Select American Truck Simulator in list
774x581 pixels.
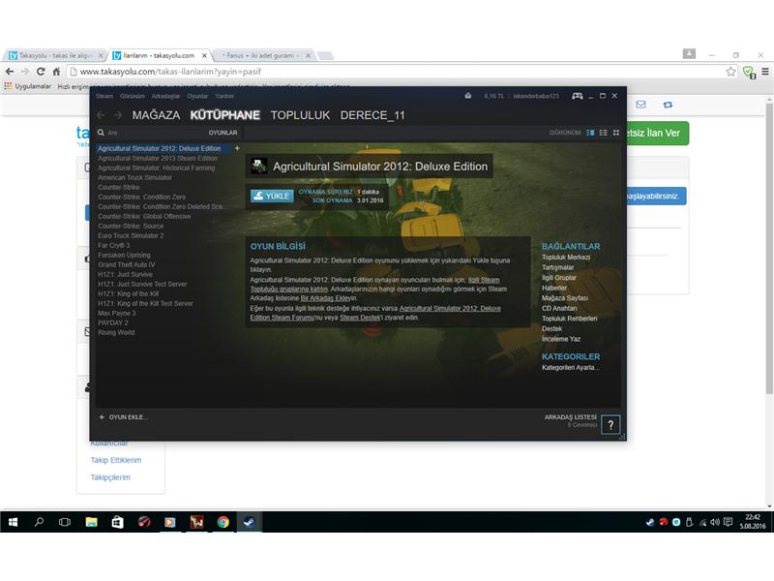(x=134, y=177)
